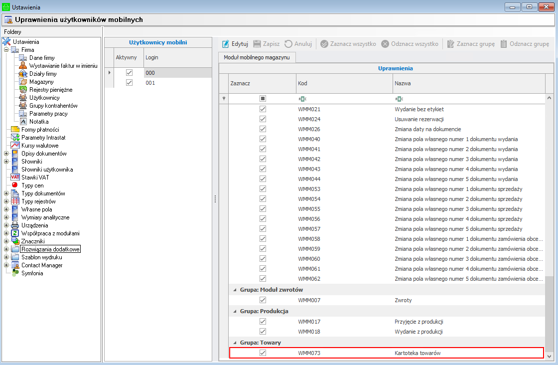558x365 pixels.
Task: Click the Stawki VAT icon in tree
Action: pyautogui.click(x=14, y=178)
